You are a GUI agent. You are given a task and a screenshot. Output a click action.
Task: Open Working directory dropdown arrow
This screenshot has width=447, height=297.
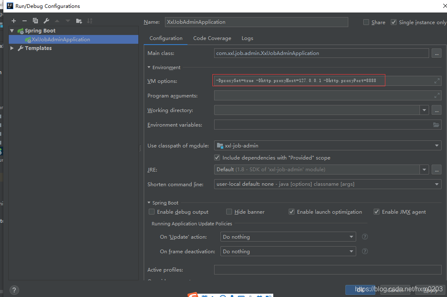coord(424,110)
